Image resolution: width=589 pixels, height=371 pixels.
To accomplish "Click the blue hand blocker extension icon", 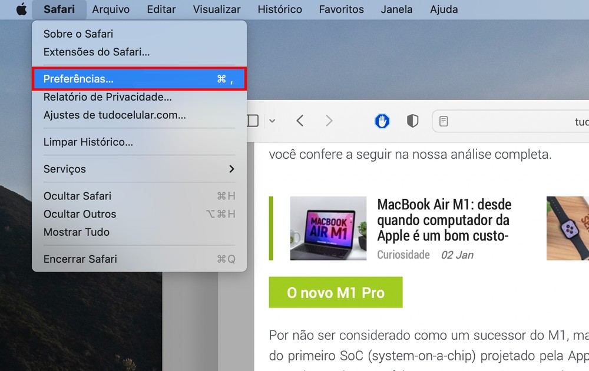I will (382, 121).
